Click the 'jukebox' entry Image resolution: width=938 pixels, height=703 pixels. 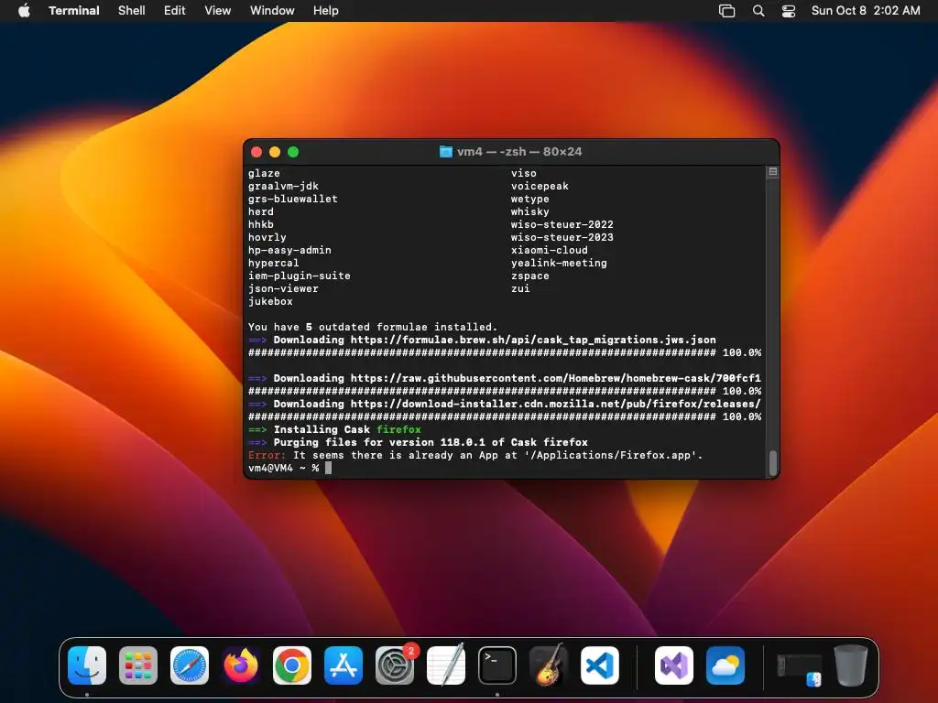(270, 302)
